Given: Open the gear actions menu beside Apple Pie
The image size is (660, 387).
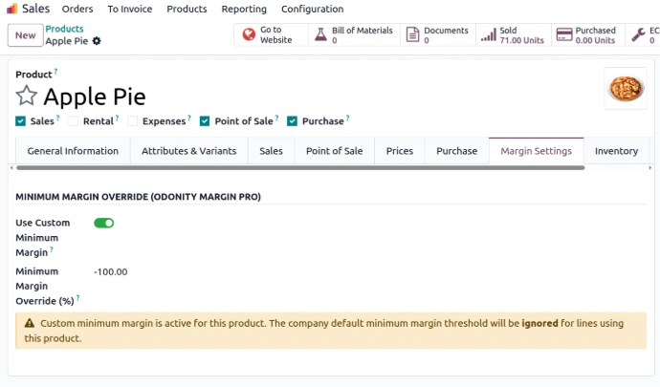Looking at the screenshot, I should click(97, 42).
